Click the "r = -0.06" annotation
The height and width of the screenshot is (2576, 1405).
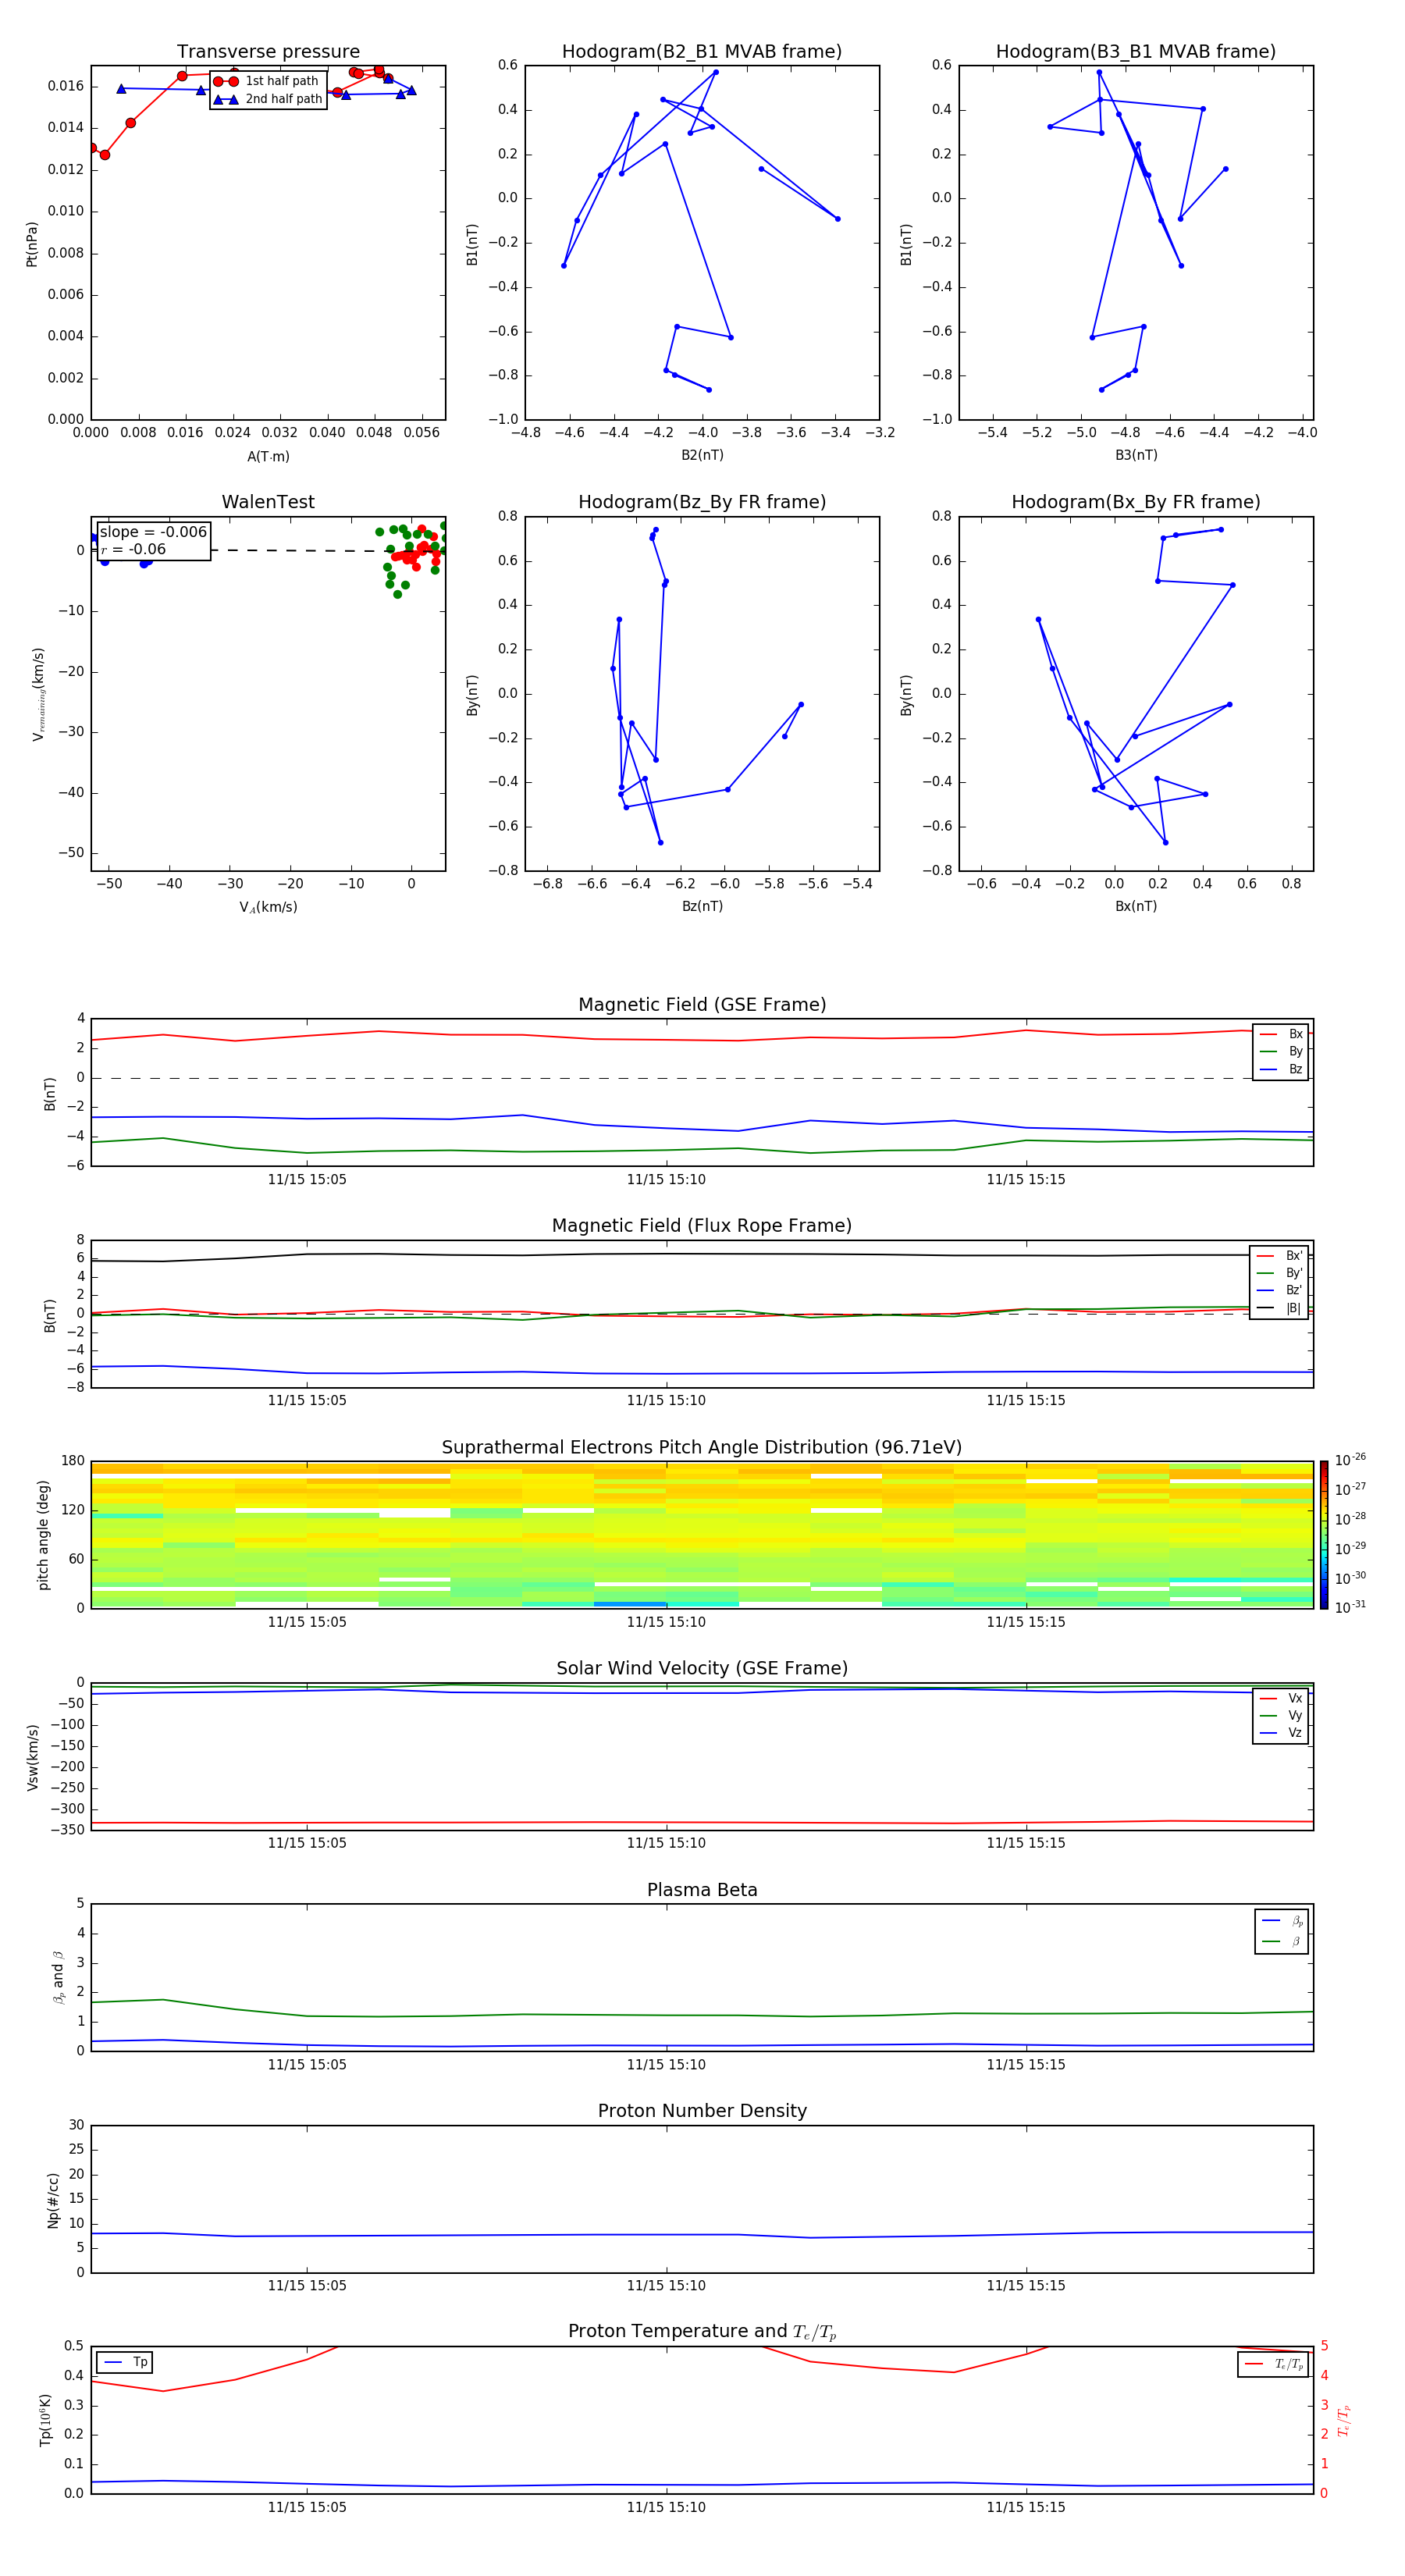(x=133, y=549)
